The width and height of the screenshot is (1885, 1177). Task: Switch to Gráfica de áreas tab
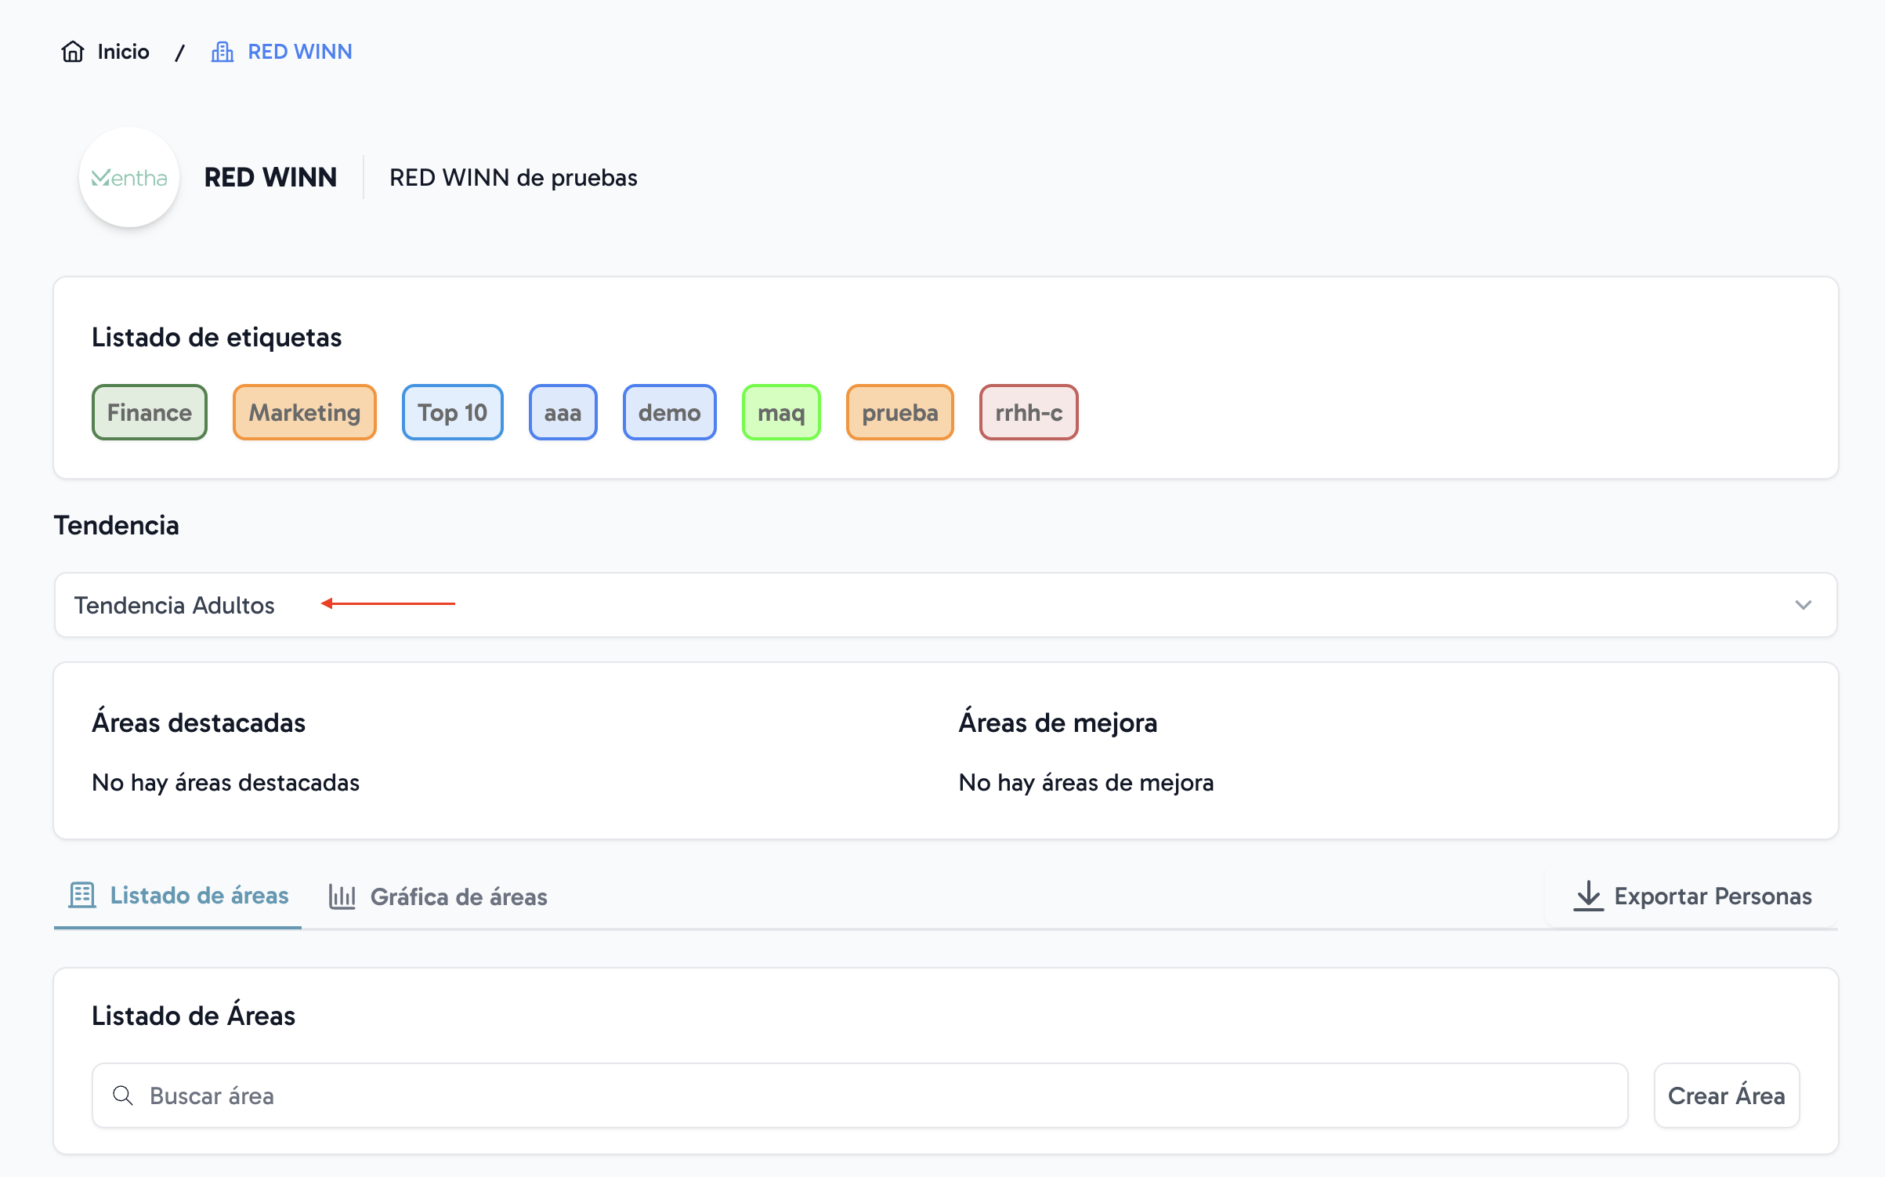pyautogui.click(x=459, y=896)
